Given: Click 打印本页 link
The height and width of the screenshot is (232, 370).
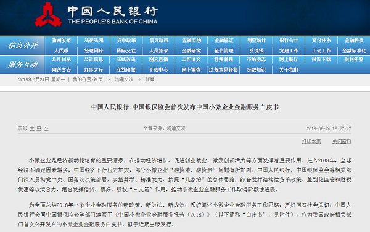Looking at the screenshot, I should [x=311, y=142].
